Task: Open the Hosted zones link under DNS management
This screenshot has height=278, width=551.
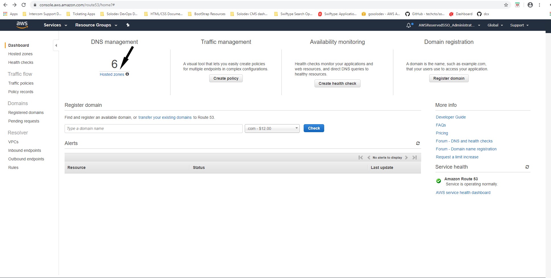Action: pyautogui.click(x=112, y=74)
